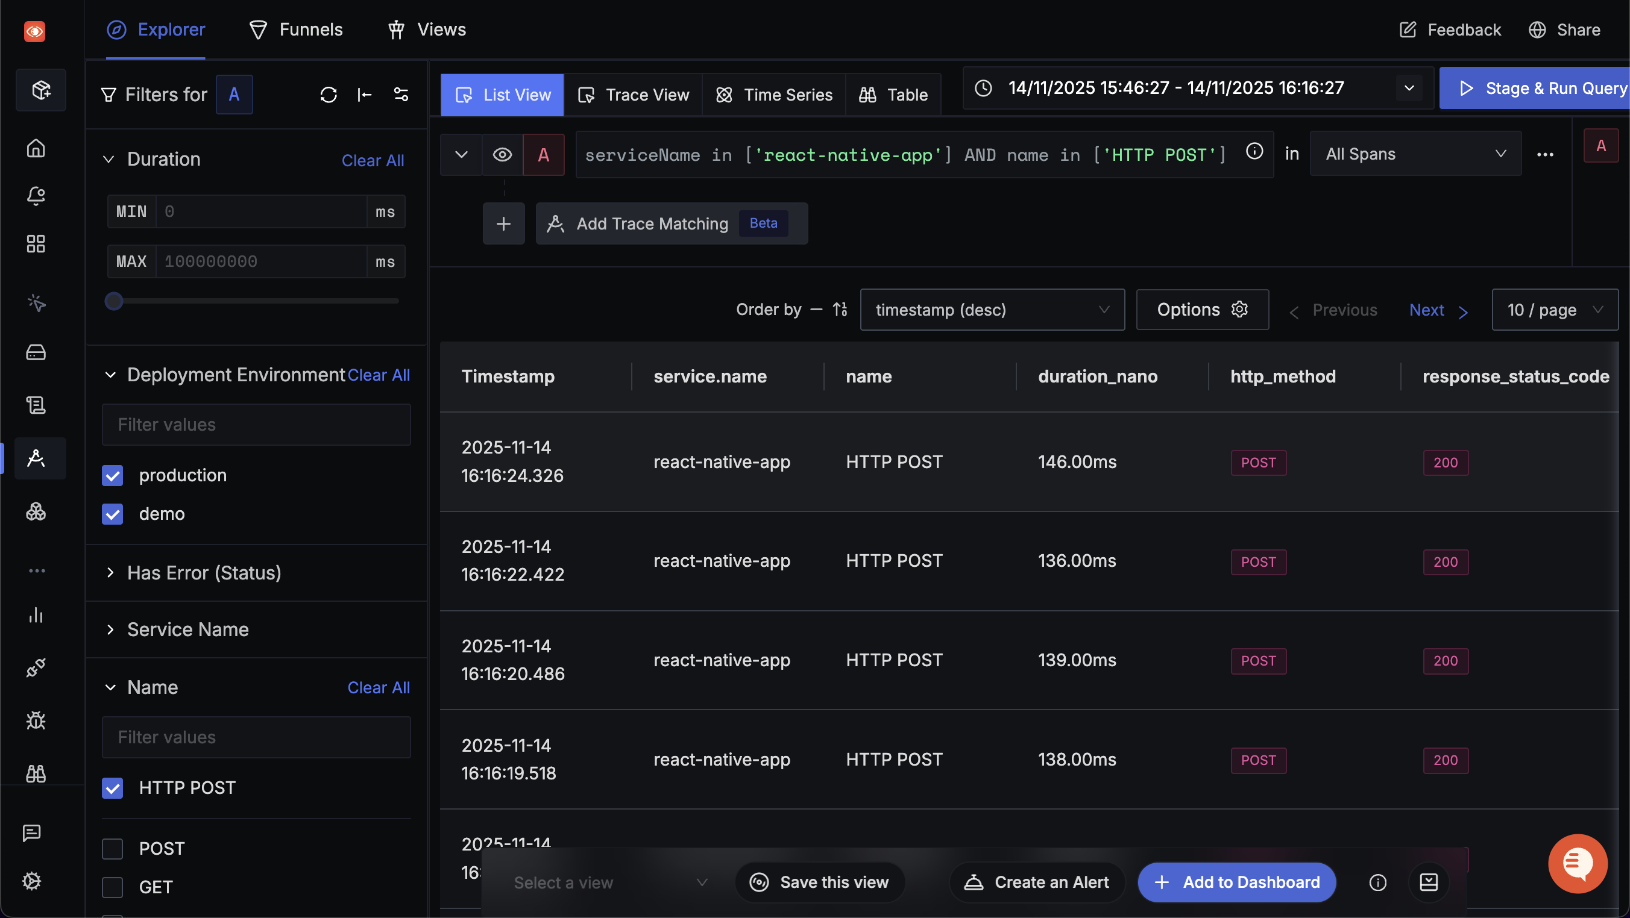Open the filter settings sliders icon
The height and width of the screenshot is (918, 1630).
[401, 95]
